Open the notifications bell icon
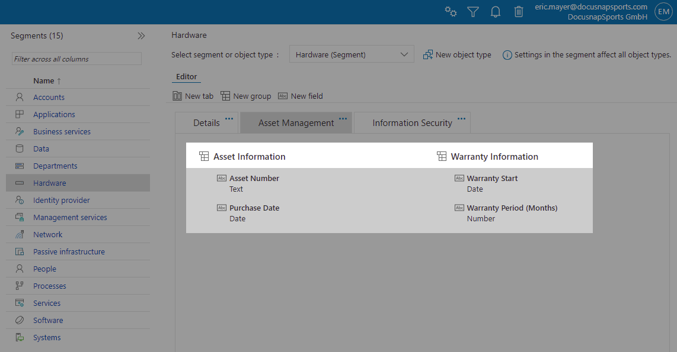677x352 pixels. tap(496, 12)
